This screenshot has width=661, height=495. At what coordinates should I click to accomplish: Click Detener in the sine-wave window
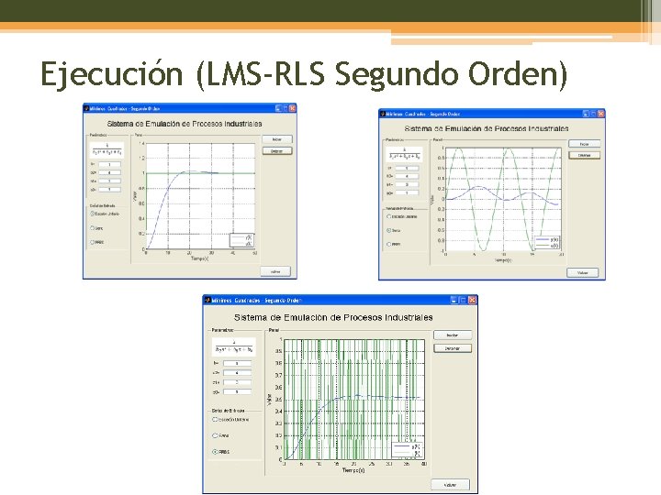pyautogui.click(x=584, y=155)
